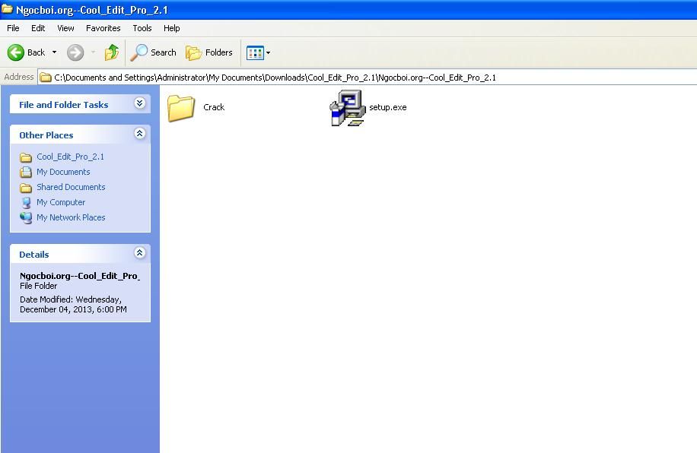This screenshot has height=453, width=697.
Task: Open the Search magnifier tool
Action: click(139, 52)
